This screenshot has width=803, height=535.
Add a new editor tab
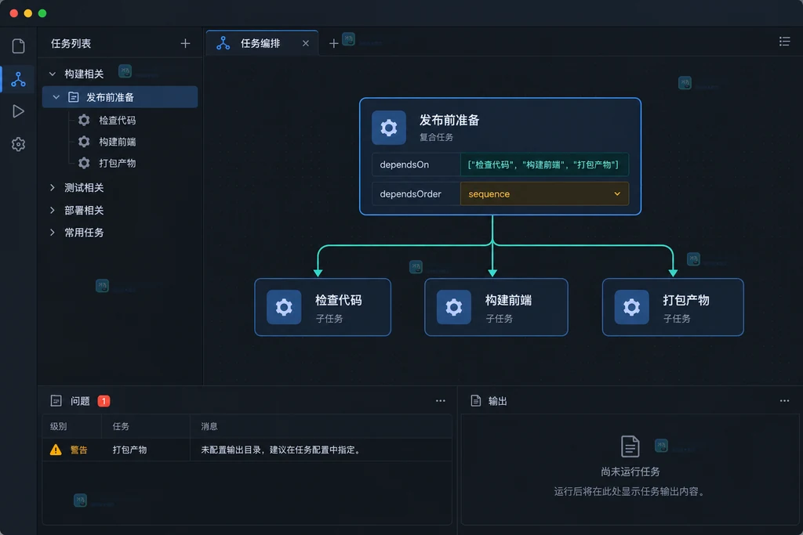333,44
